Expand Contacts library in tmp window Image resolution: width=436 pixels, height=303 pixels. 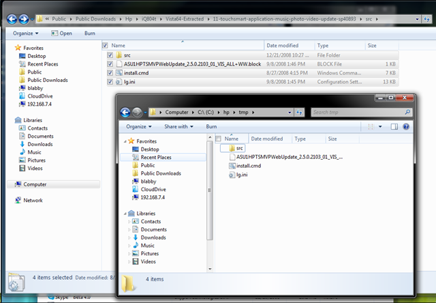(129, 222)
